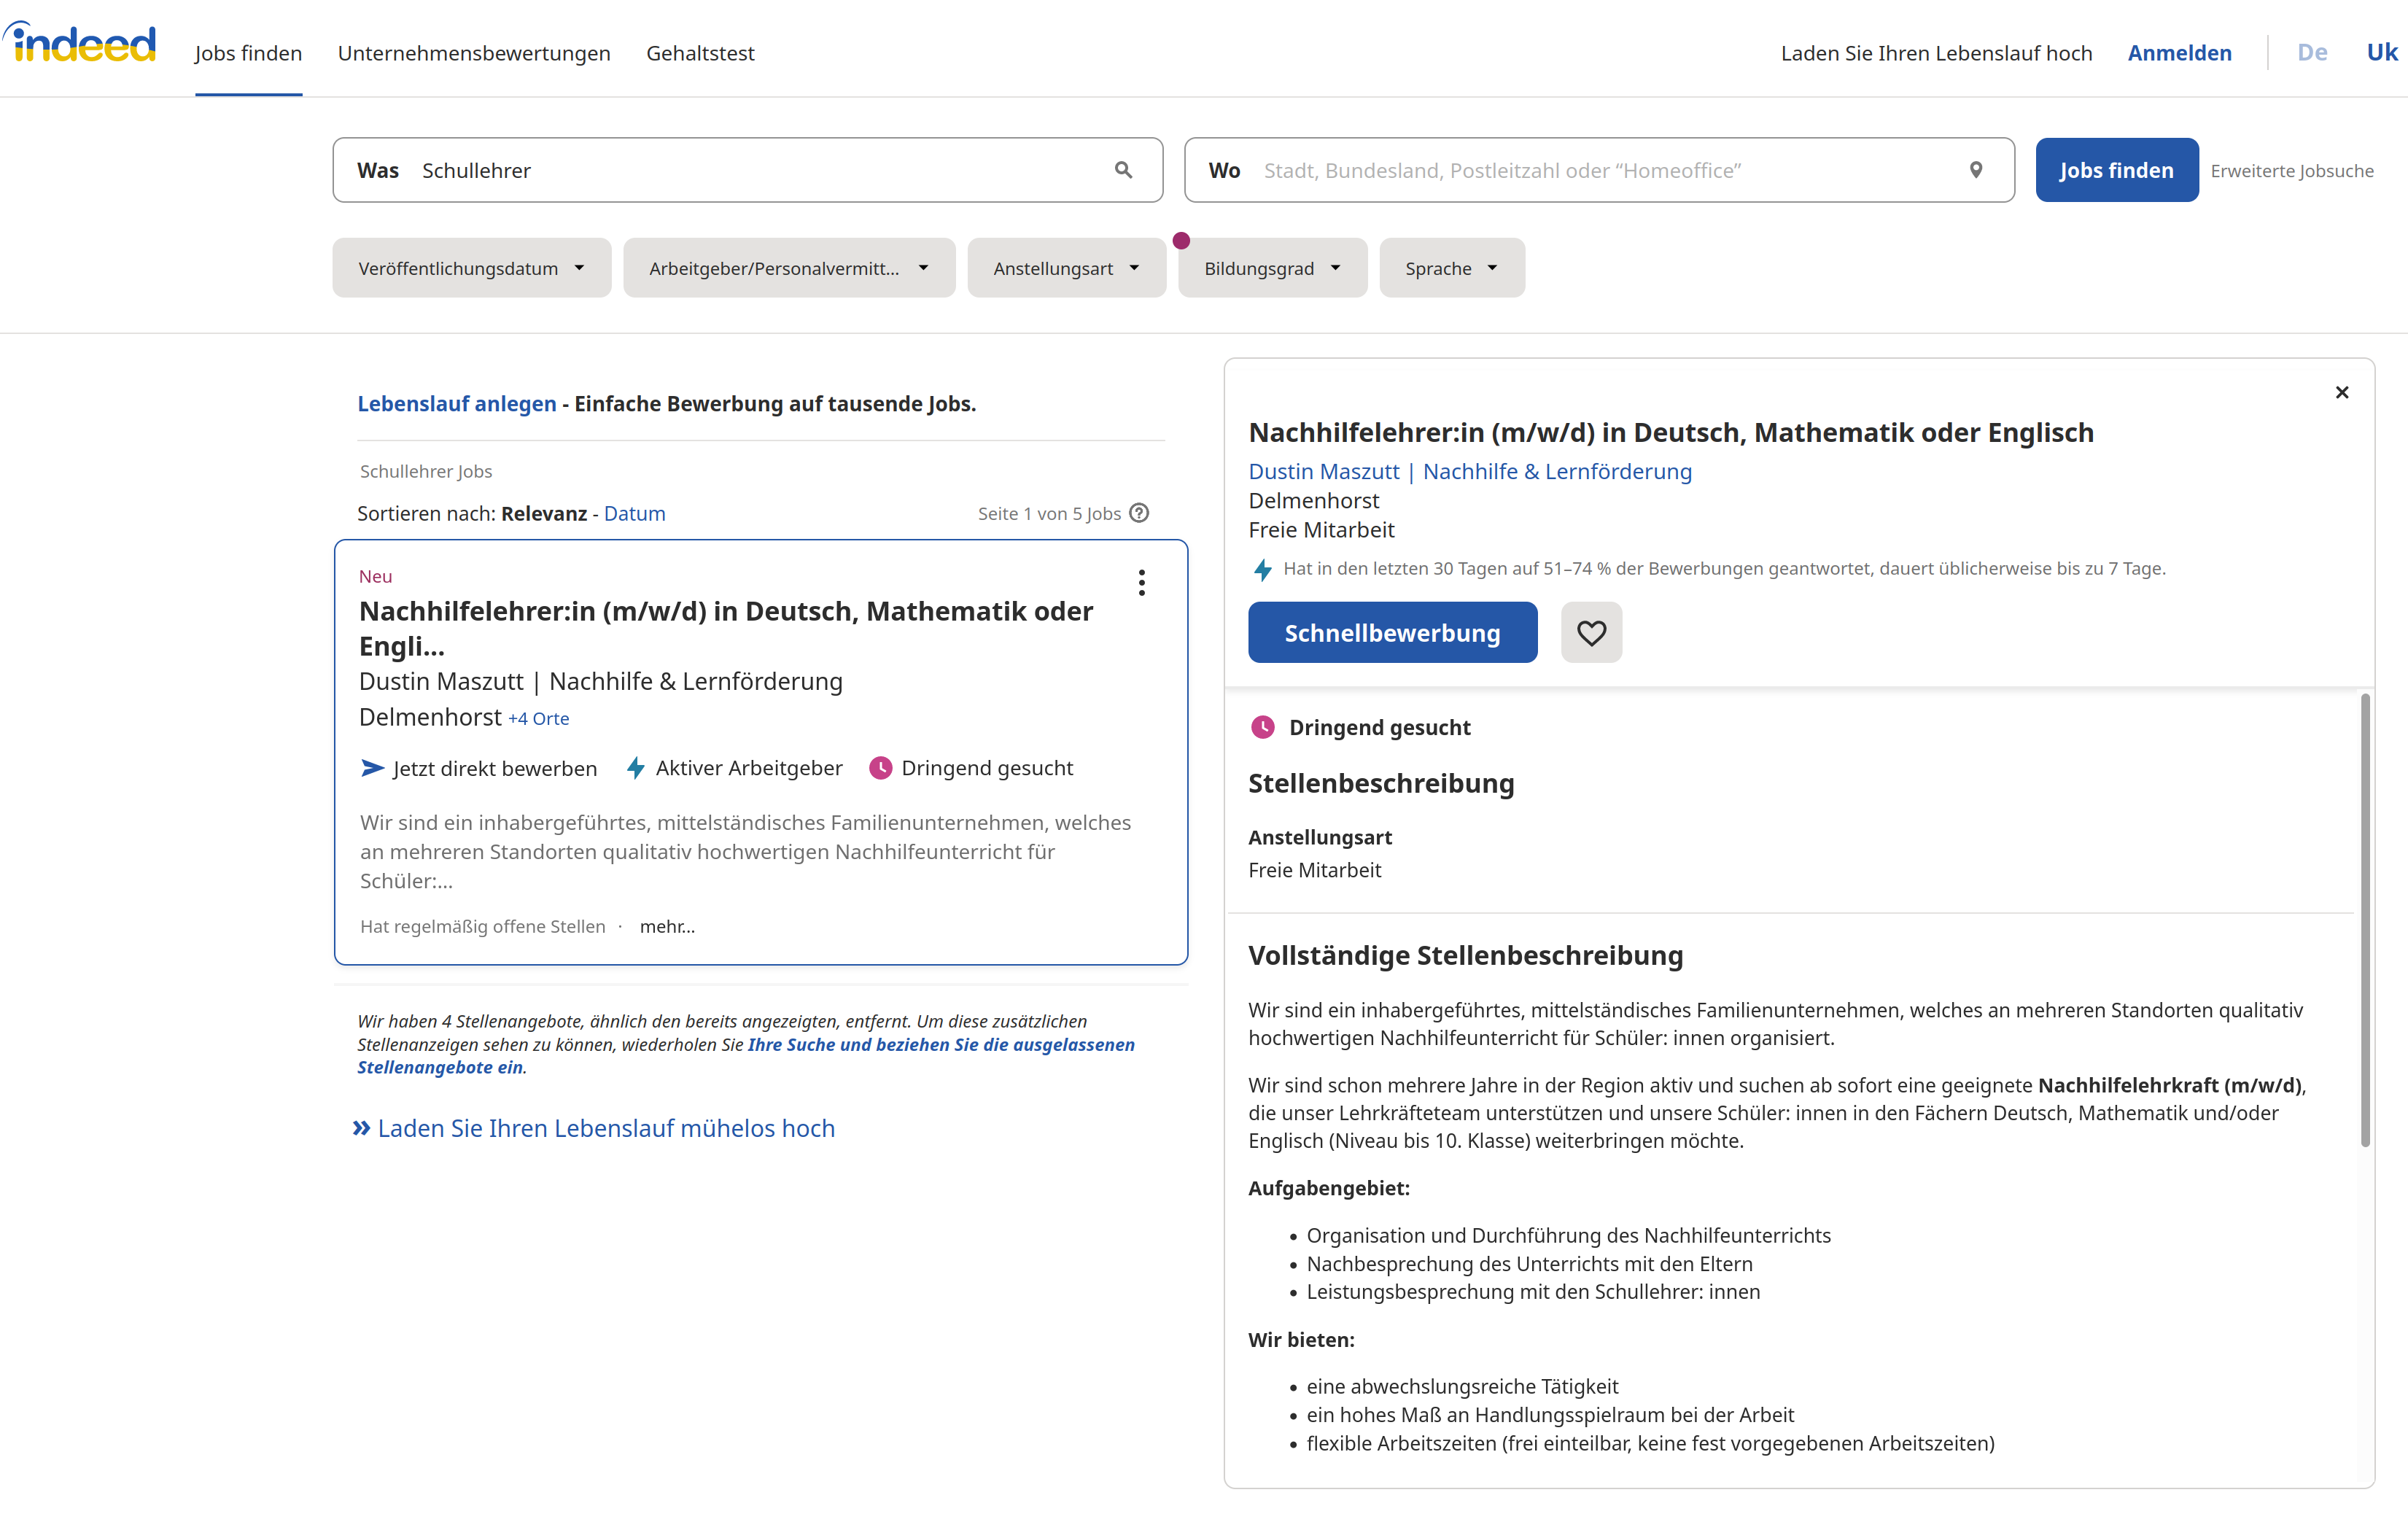The width and height of the screenshot is (2408, 1514).
Task: Click the help question mark icon
Action: (1139, 513)
